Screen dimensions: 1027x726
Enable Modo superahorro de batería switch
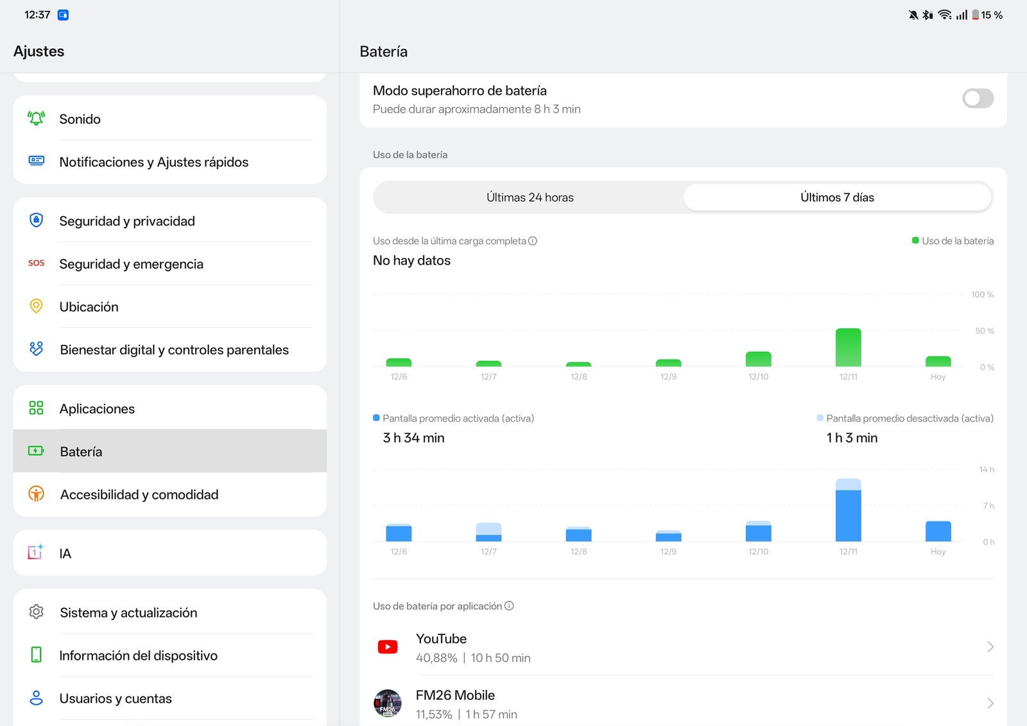pyautogui.click(x=978, y=99)
